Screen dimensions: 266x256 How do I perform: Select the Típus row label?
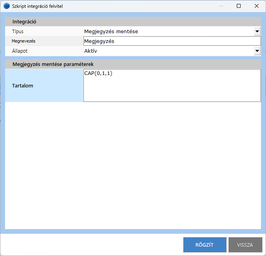20,32
